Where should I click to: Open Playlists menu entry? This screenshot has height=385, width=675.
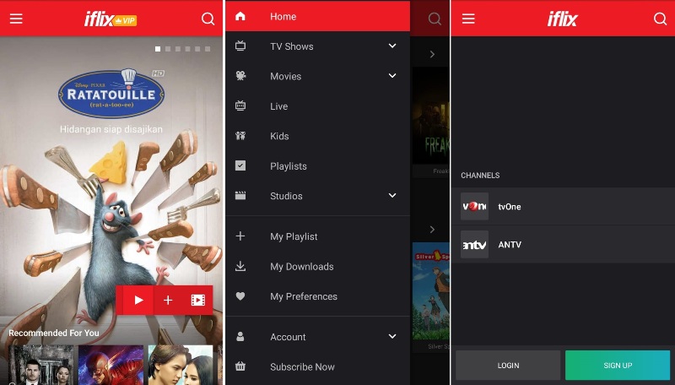[x=318, y=165]
